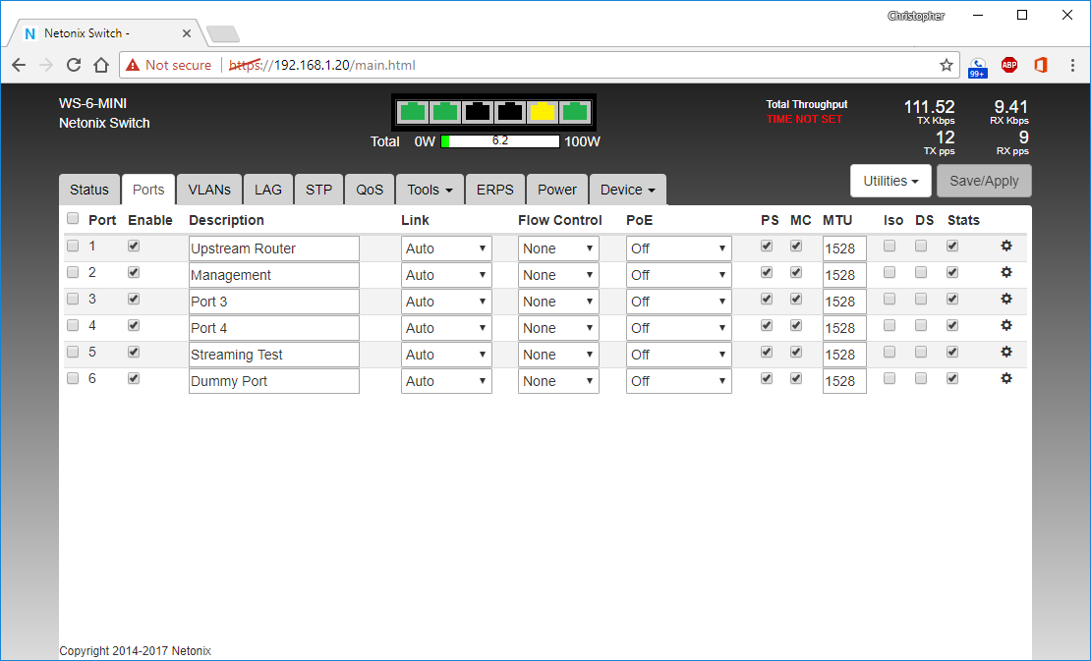The height and width of the screenshot is (661, 1091).
Task: Open the Link dropdown for Port 4
Action: point(445,328)
